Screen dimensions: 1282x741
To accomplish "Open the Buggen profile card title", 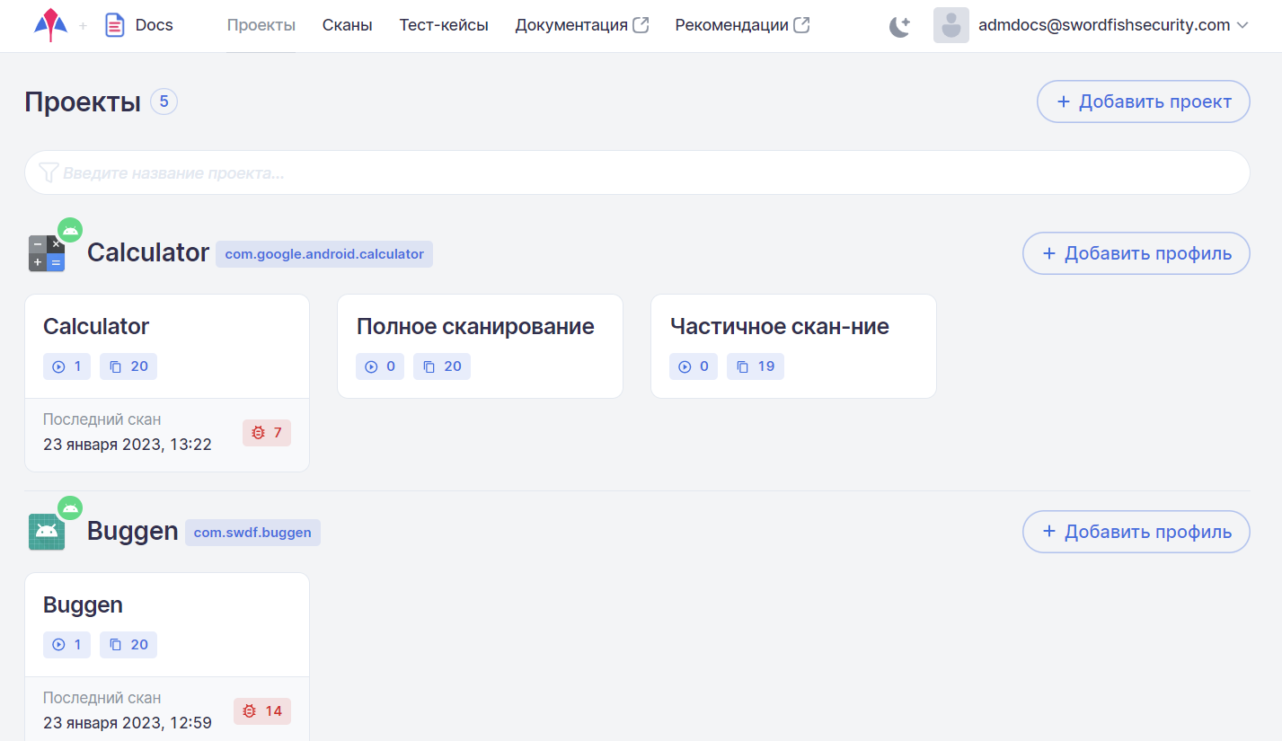I will [x=83, y=604].
